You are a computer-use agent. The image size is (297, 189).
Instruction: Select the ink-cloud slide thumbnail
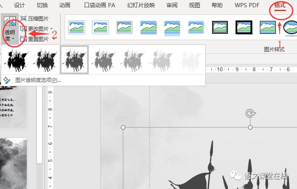[14, 163]
